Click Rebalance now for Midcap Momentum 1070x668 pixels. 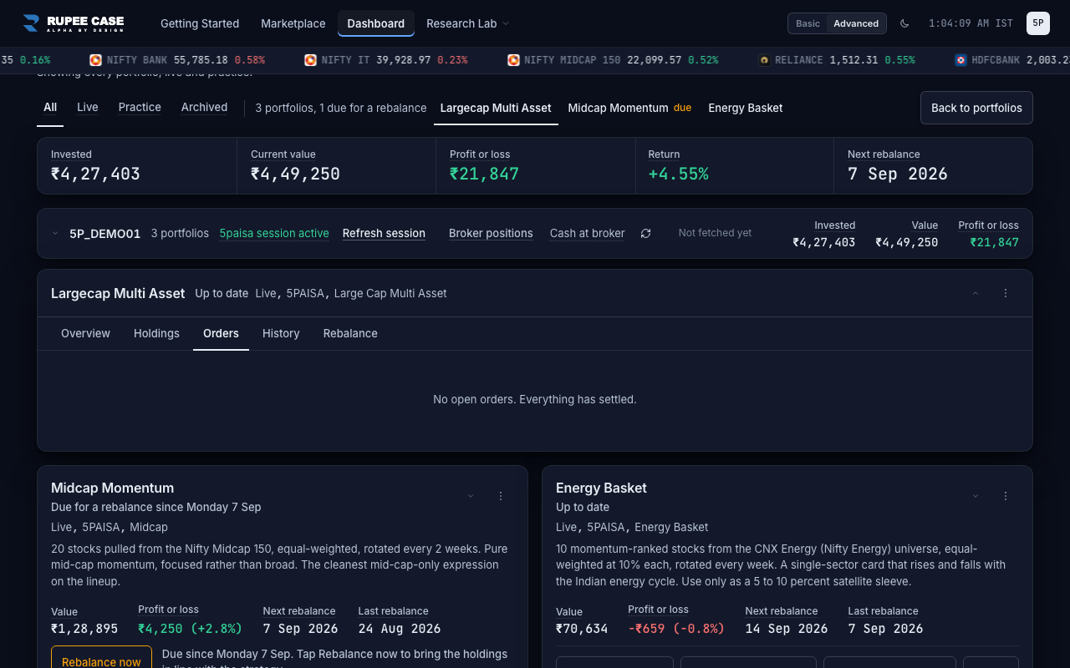(x=101, y=660)
